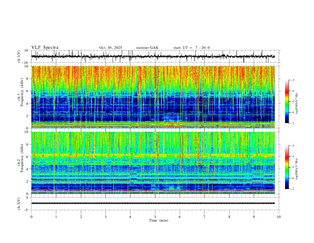Image resolution: width=314 pixels, height=243 pixels.
Task: Click the "-5" tick on ch.3(V) axis
Action: pos(27,210)
